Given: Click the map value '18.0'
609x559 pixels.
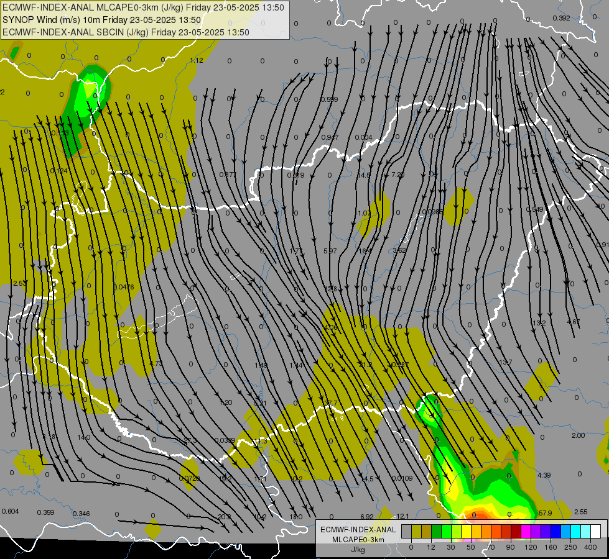Looking at the screenshot, I should click(x=296, y=517).
